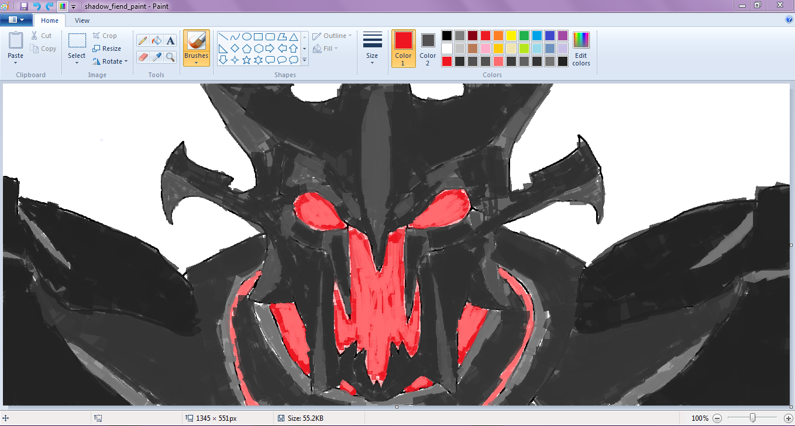Select the Magnifier tool

click(170, 57)
